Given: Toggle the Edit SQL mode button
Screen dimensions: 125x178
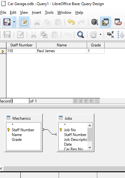Looking at the screenshot, I should click(x=24, y=22).
